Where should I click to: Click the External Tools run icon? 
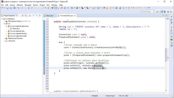tap(88, 8)
